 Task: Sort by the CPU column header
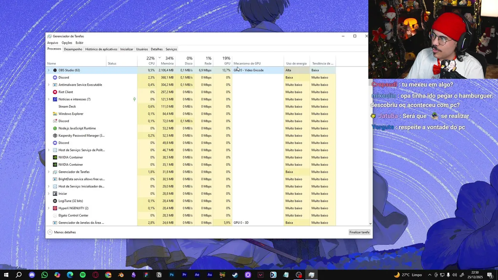(x=146, y=60)
